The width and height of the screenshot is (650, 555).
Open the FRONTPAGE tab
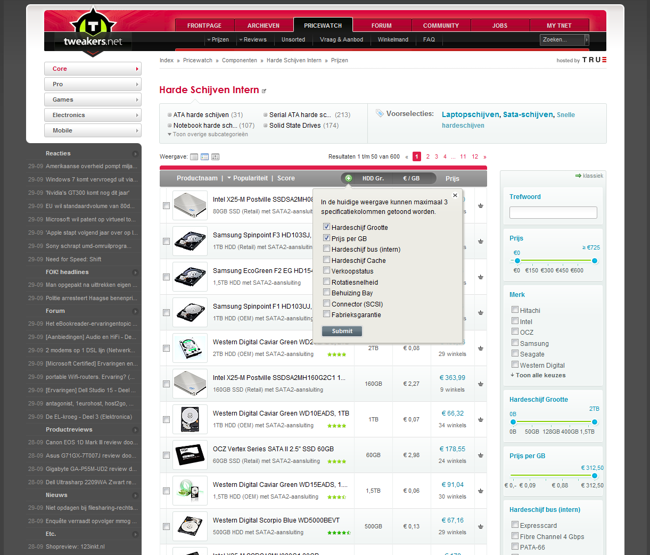pos(204,26)
